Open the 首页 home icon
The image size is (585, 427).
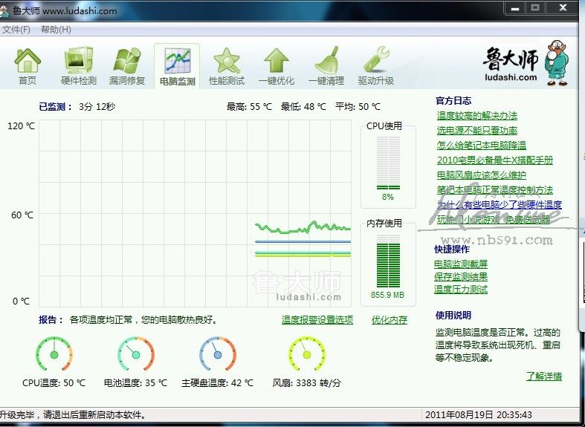click(28, 66)
